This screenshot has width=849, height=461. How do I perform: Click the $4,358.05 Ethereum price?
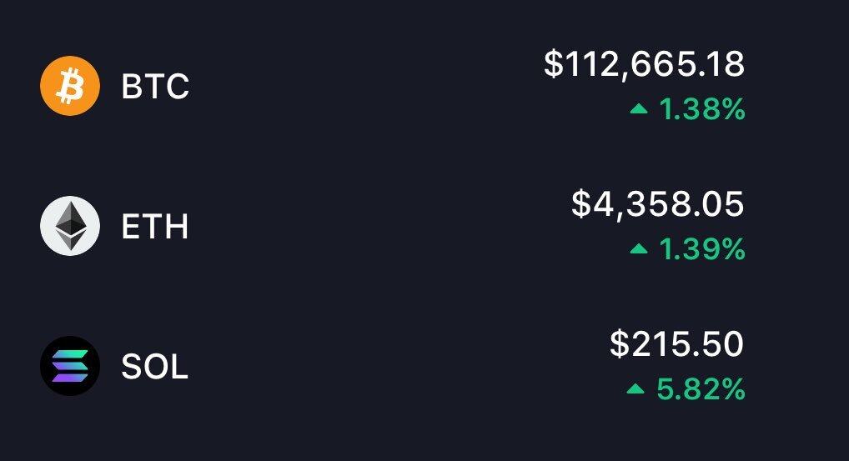click(x=658, y=204)
